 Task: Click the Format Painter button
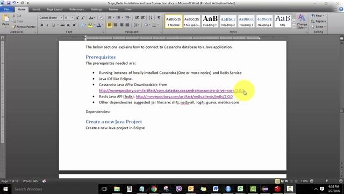[x=24, y=26]
